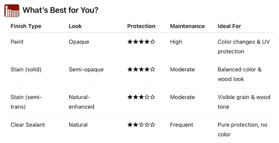Select the Maintenance column header
Image resolution: width=279 pixels, height=143 pixels.
[x=187, y=26]
